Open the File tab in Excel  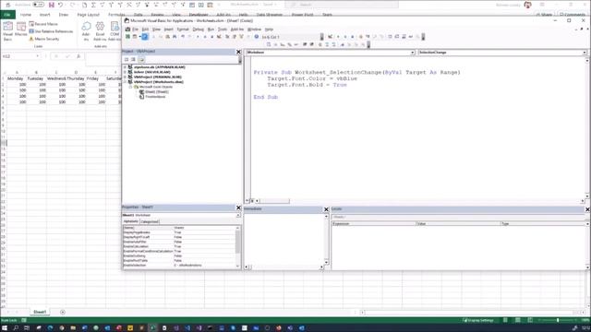coord(7,15)
